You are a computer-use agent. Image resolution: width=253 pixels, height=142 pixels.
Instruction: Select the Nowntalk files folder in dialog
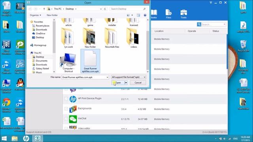[x=112, y=38]
